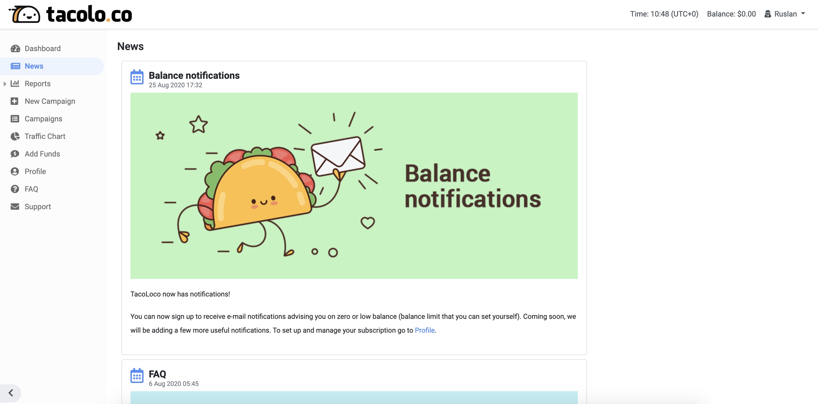
Task: Click the FAQ question mark icon
Action: point(15,189)
